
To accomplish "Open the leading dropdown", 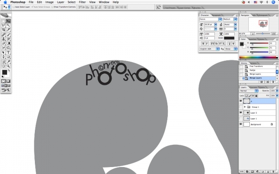I will [x=235, y=25].
